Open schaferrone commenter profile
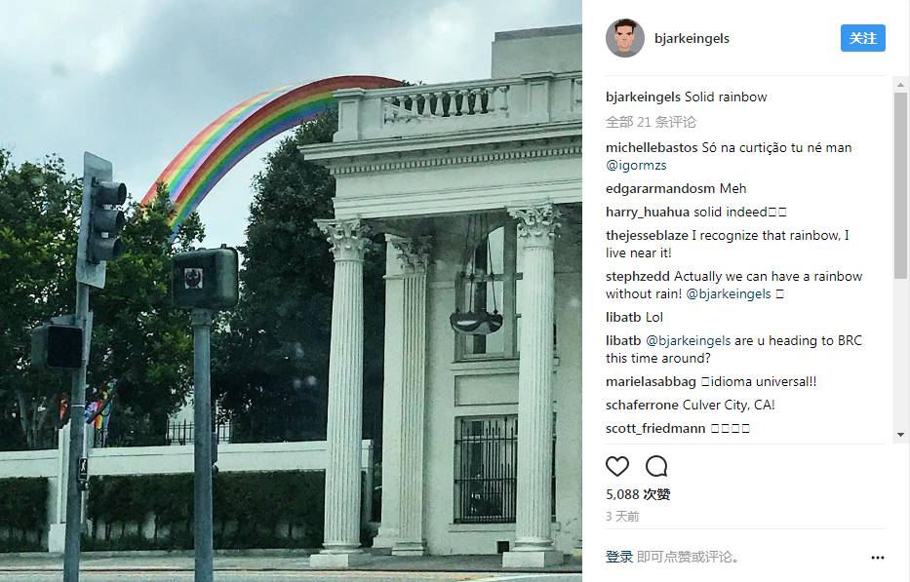This screenshot has height=582, width=910. tap(642, 405)
